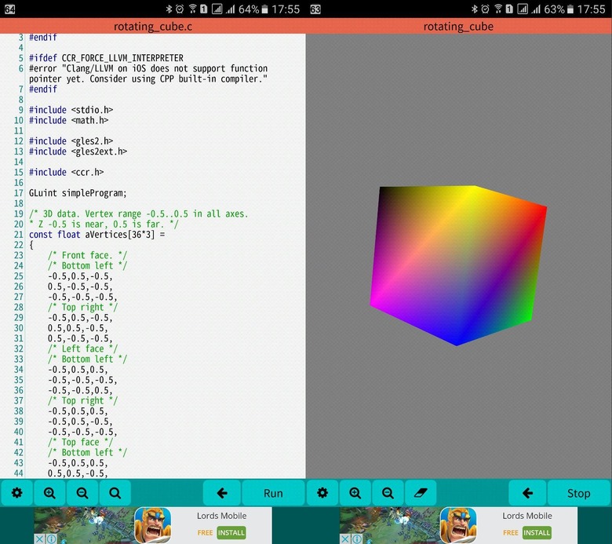Image resolution: width=612 pixels, height=544 pixels.
Task: Open ad info icon on the right banner
Action: [357, 539]
